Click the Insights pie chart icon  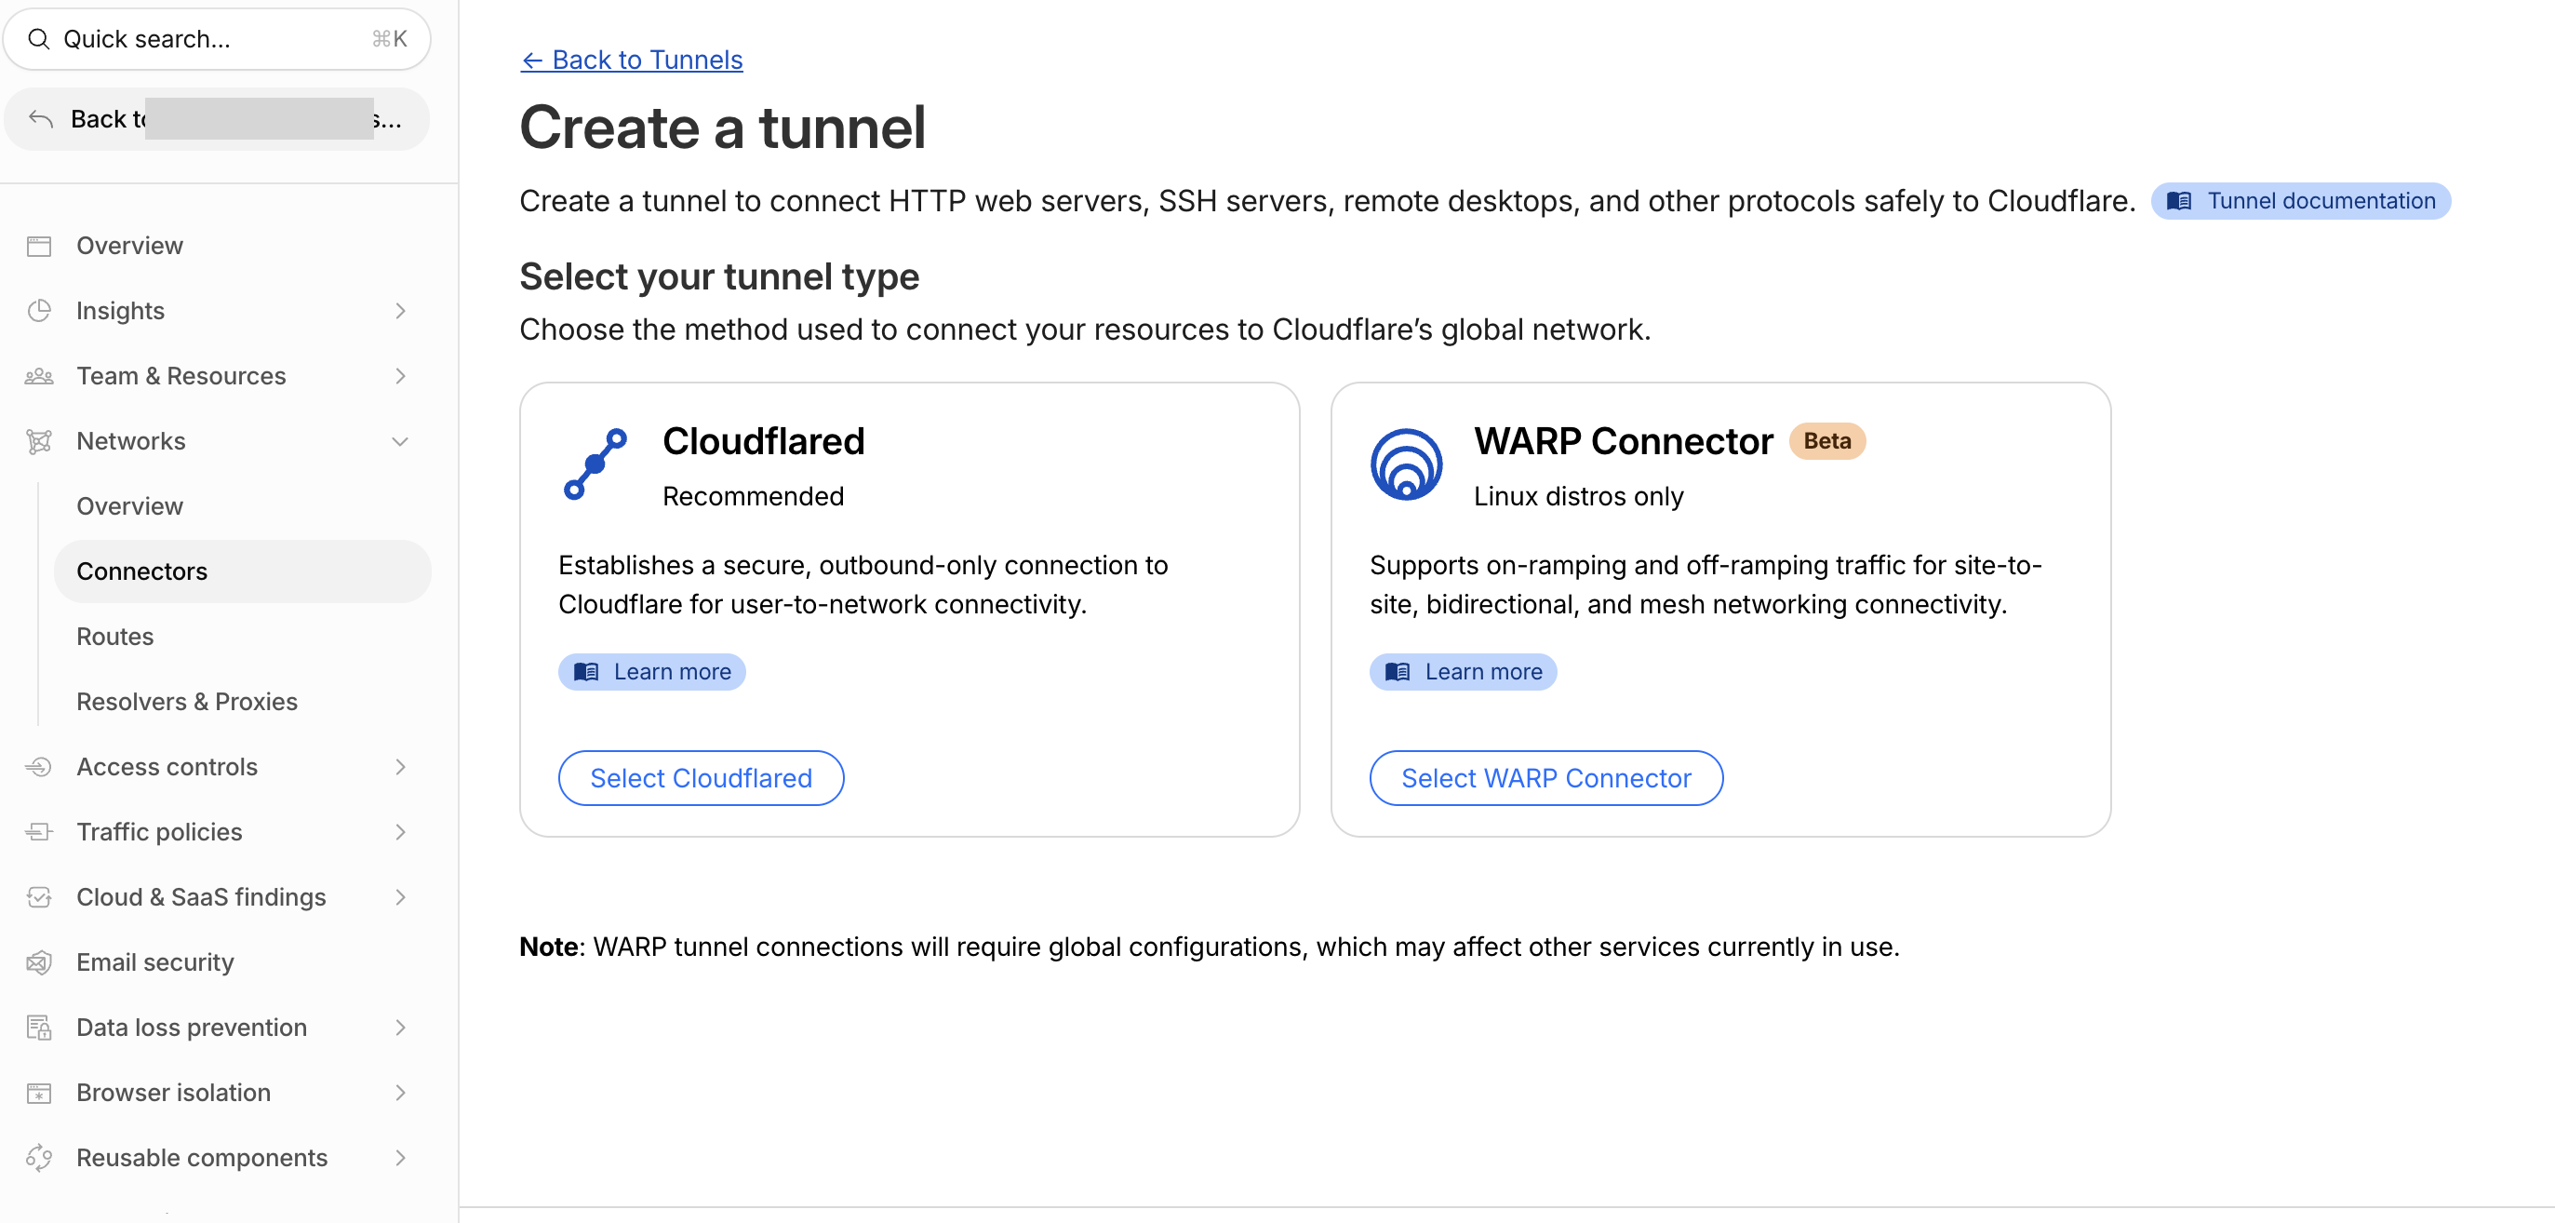(x=39, y=311)
